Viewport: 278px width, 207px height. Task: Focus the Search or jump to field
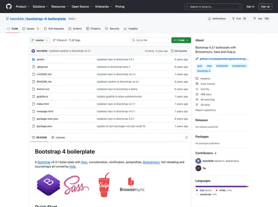click(213, 6)
